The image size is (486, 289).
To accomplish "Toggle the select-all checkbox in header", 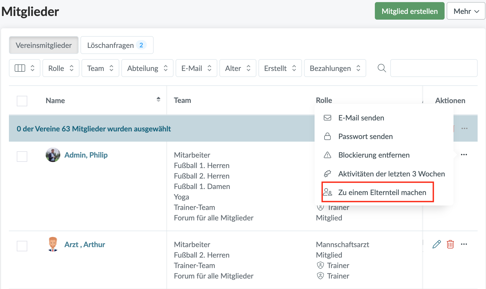I will pos(22,101).
